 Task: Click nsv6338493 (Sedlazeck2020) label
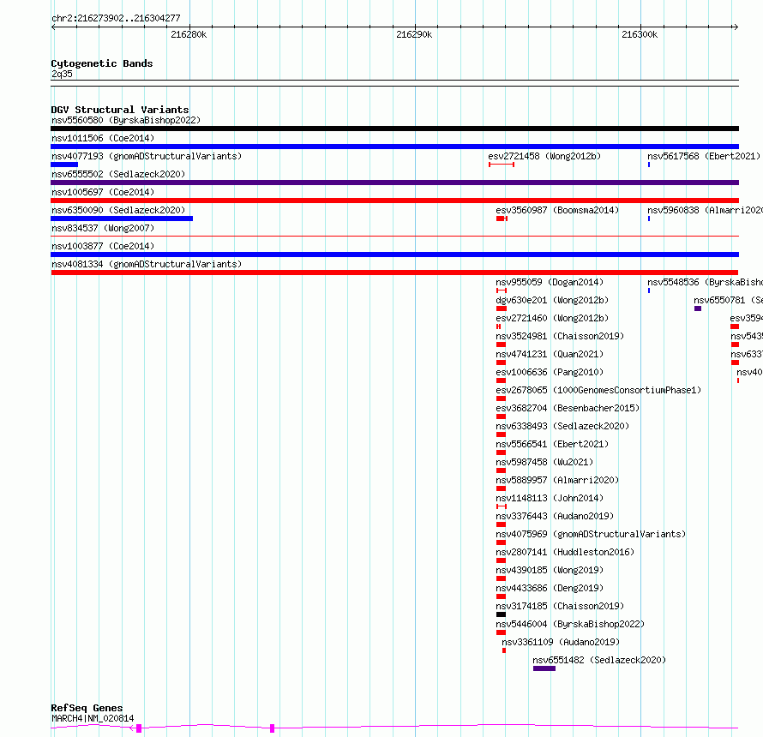pyautogui.click(x=562, y=426)
